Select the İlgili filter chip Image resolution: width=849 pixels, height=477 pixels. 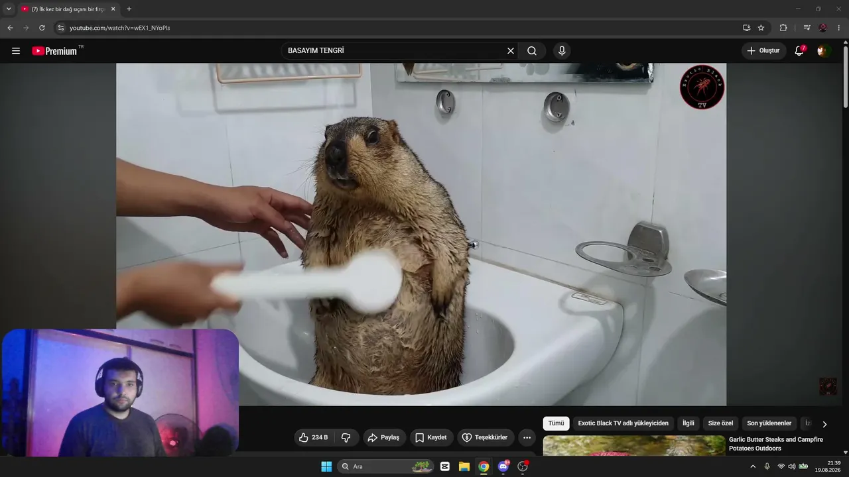[x=688, y=423]
